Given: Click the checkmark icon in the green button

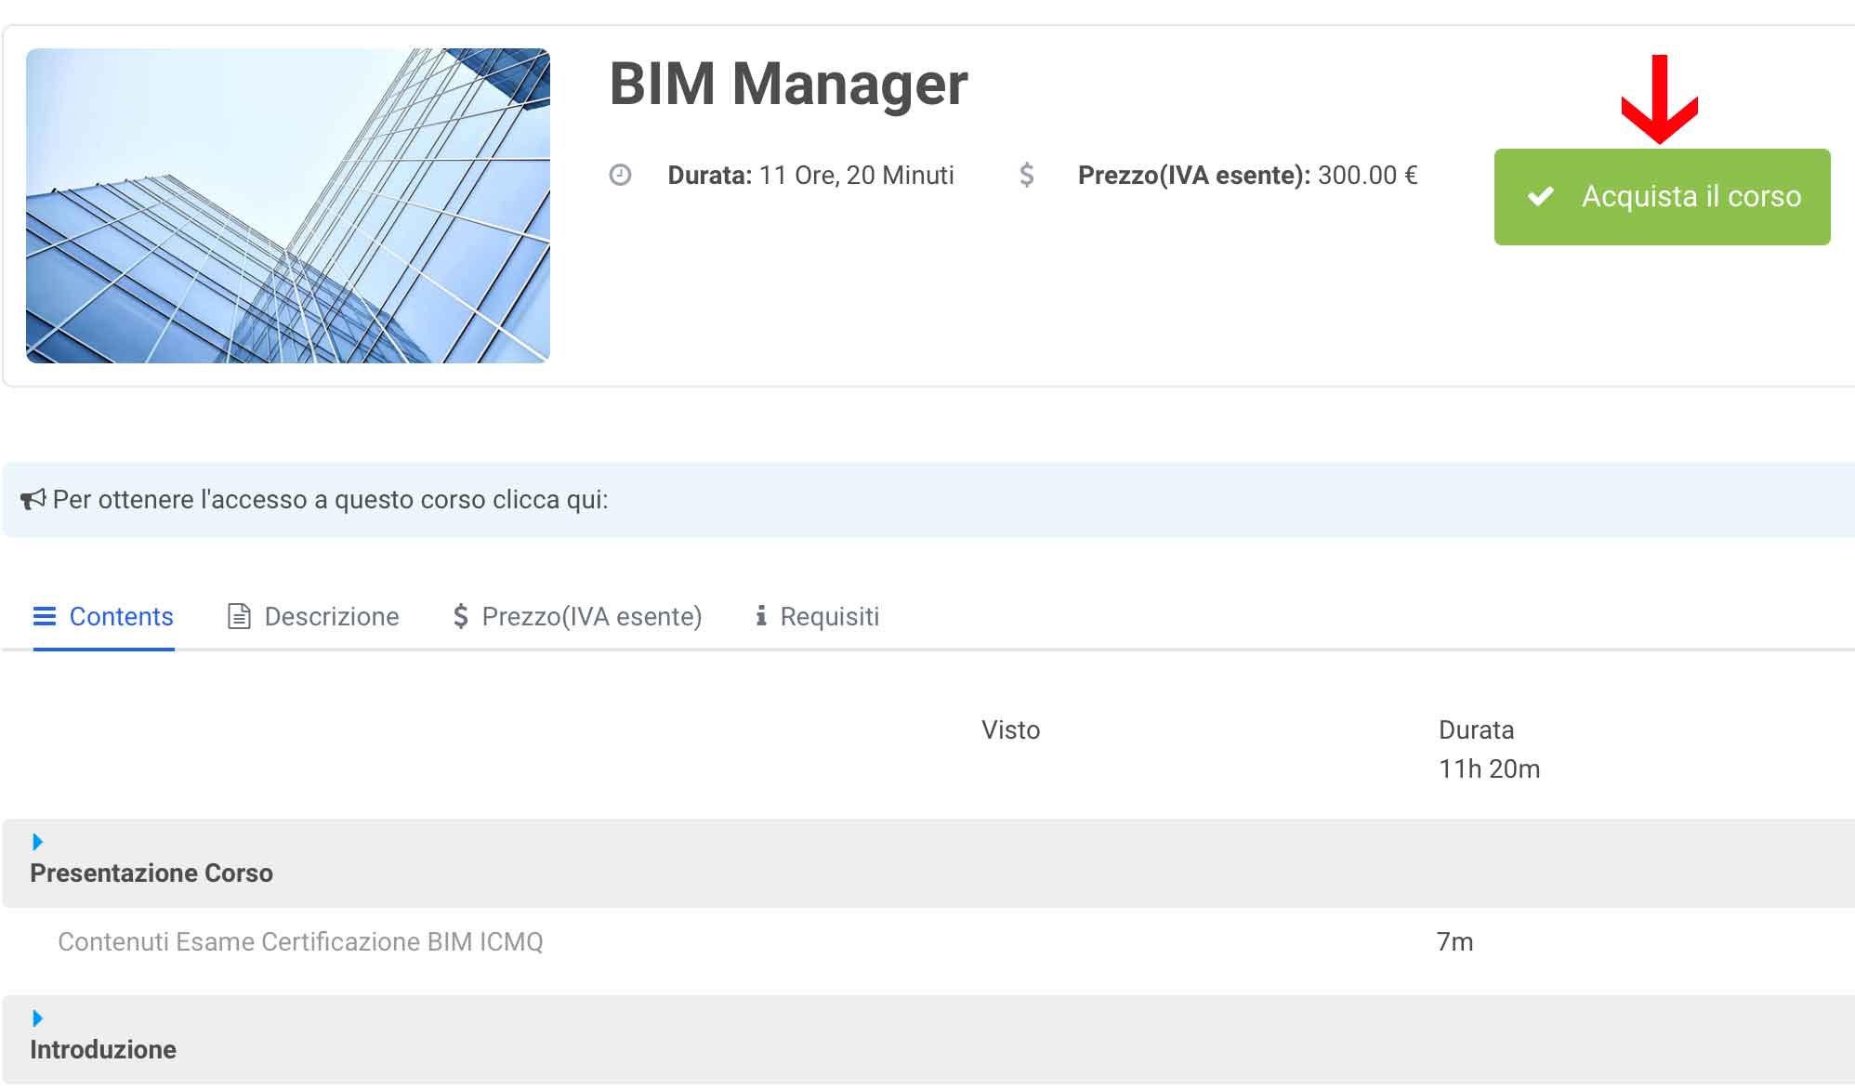Looking at the screenshot, I should click(1541, 196).
